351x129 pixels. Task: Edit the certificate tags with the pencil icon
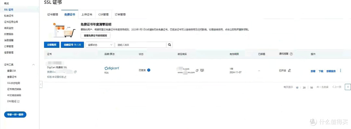coord(65,77)
